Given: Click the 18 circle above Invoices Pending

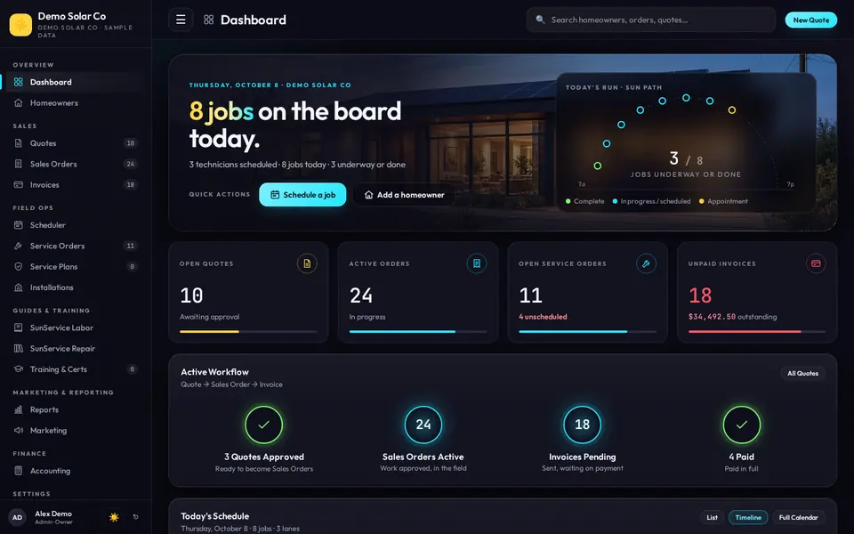Looking at the screenshot, I should 582,425.
